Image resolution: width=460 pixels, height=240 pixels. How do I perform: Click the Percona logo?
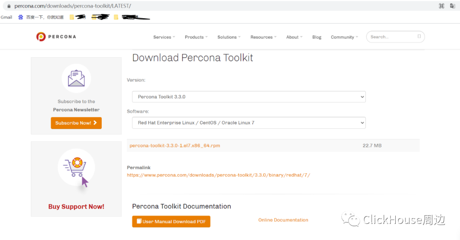click(56, 37)
